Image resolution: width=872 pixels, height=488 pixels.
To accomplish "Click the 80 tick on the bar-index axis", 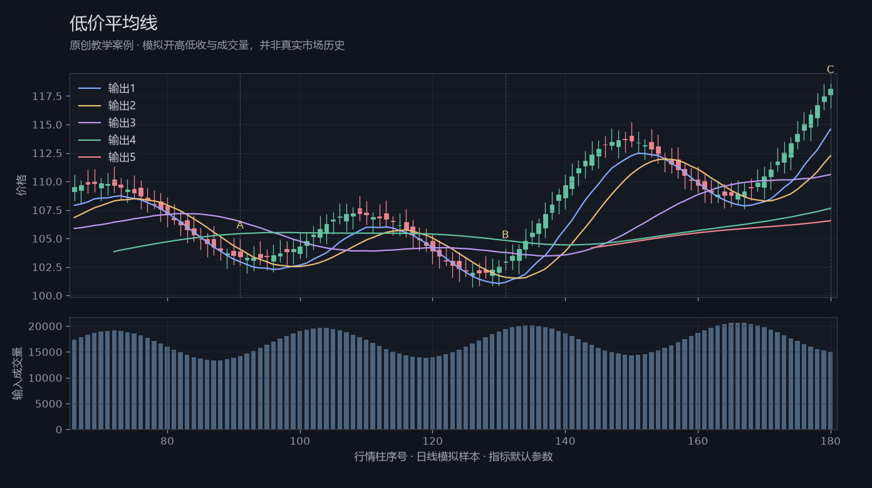I will point(167,440).
